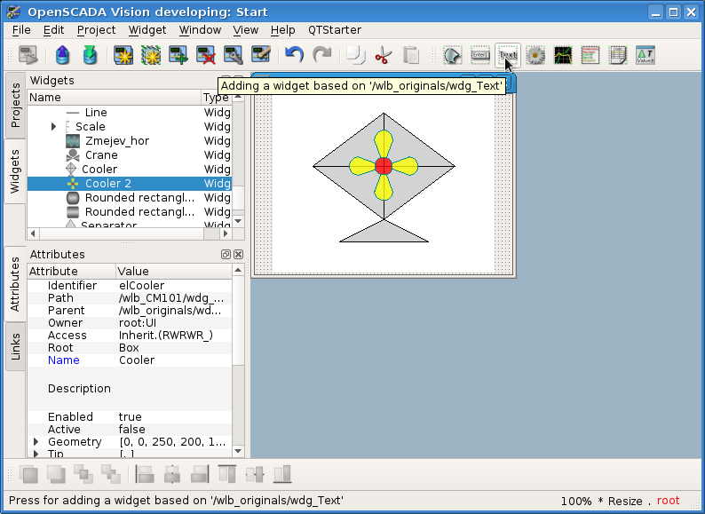The height and width of the screenshot is (514, 705).
Task: Click the Name attribute value field
Action: [173, 360]
